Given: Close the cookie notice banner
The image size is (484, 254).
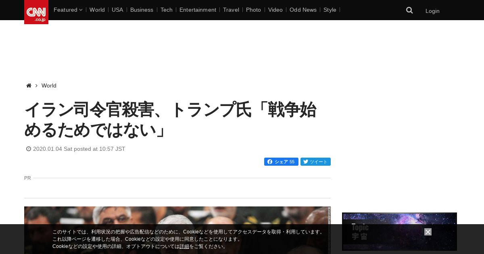Looking at the screenshot, I should pos(428,232).
